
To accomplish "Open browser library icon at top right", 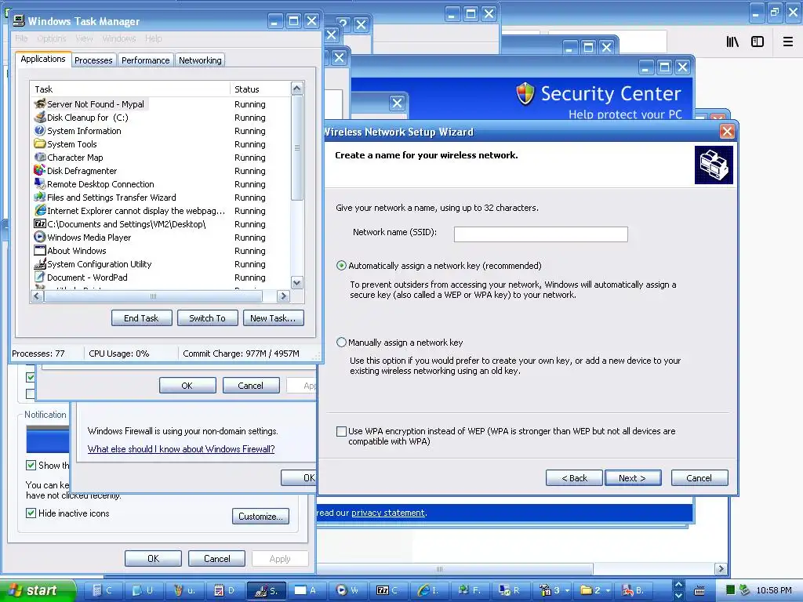I will [x=732, y=42].
